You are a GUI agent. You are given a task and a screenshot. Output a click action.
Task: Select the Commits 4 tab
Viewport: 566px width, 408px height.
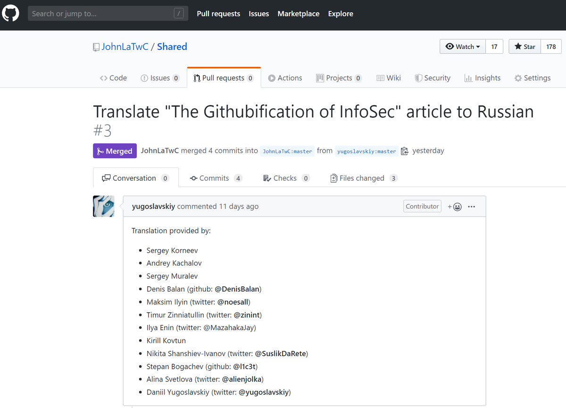(x=216, y=178)
